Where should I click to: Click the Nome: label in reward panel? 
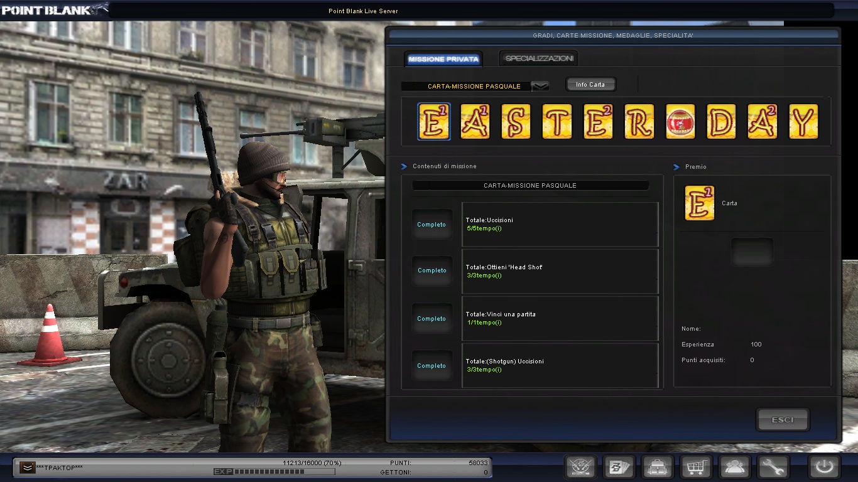click(691, 329)
